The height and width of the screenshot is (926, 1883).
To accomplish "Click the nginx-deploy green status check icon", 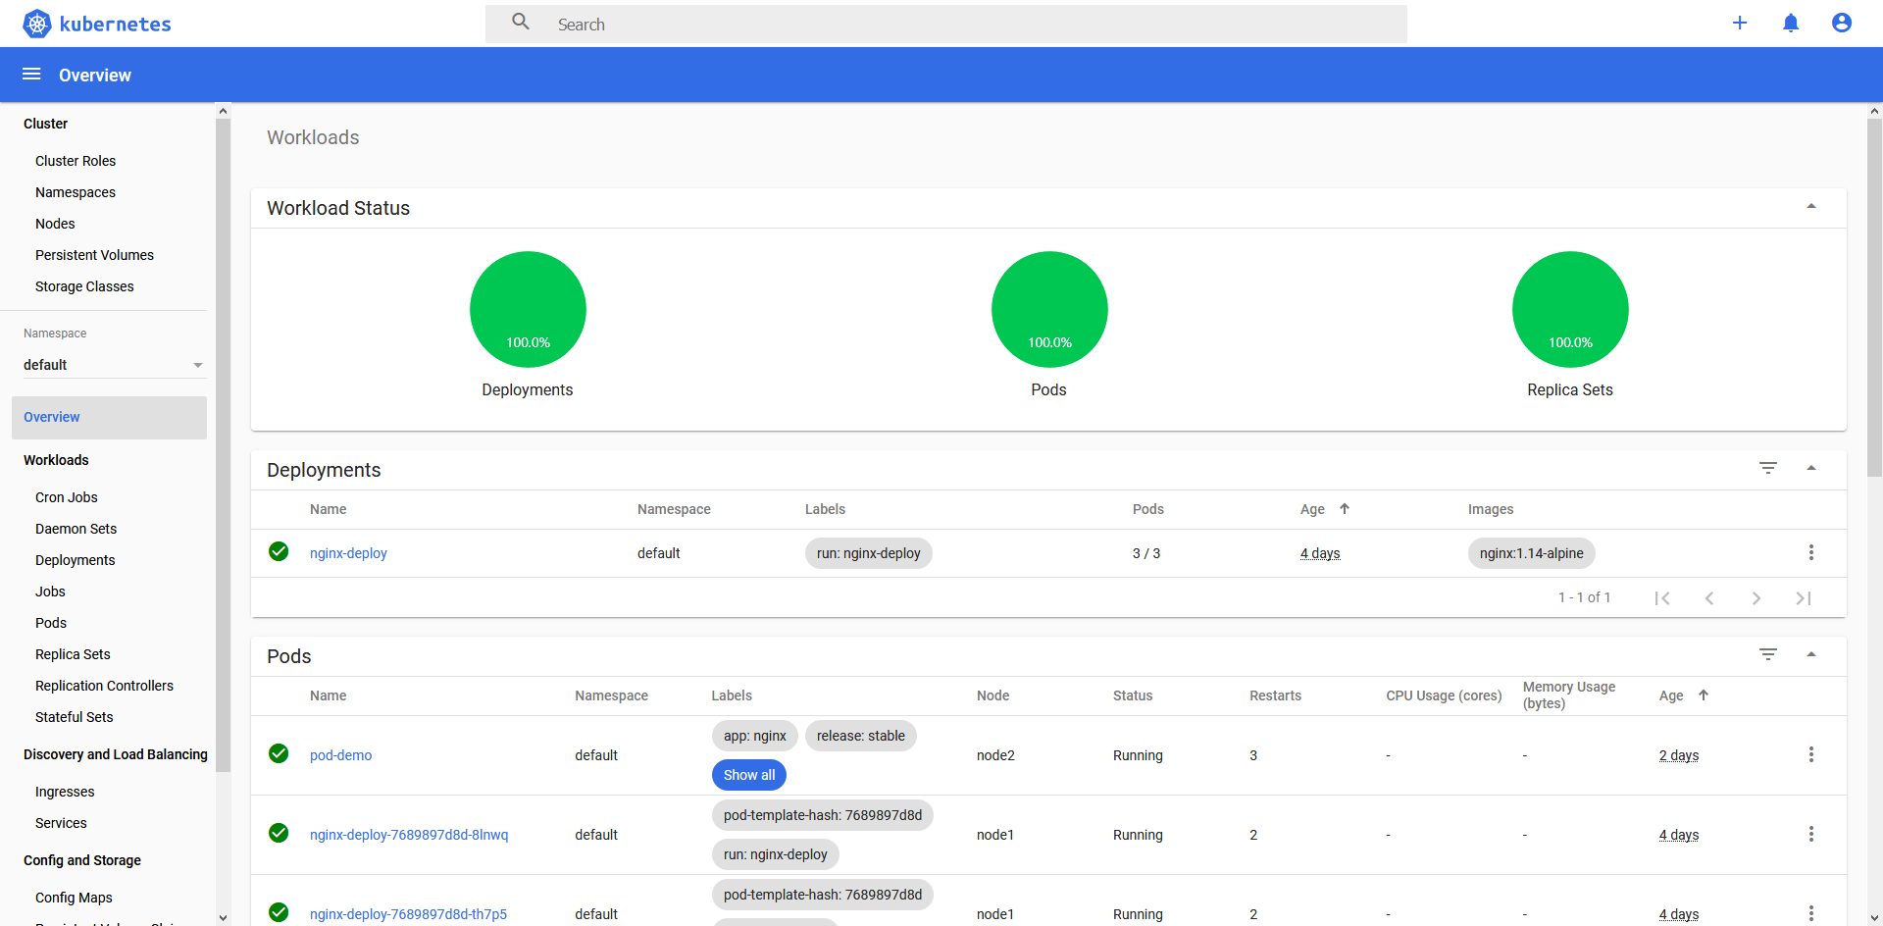I will click(x=279, y=551).
